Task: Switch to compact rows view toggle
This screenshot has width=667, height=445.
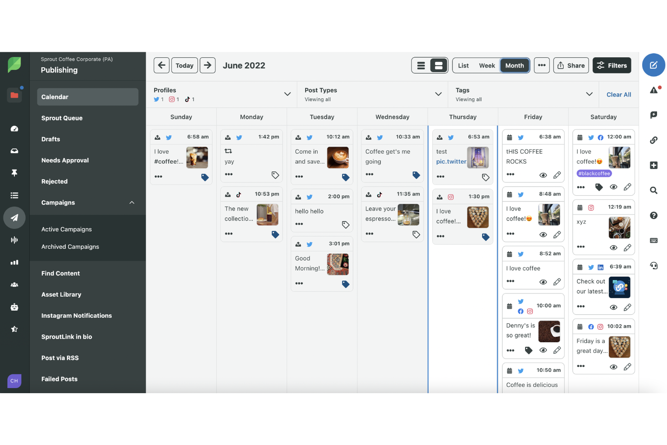Action: click(421, 65)
